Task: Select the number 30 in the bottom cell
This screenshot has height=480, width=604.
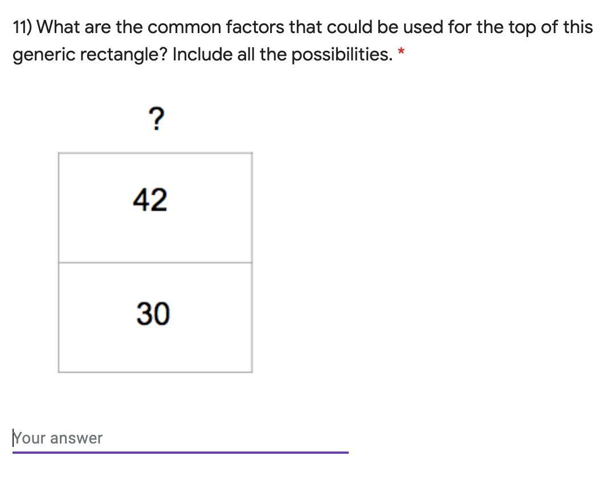Action: (153, 313)
